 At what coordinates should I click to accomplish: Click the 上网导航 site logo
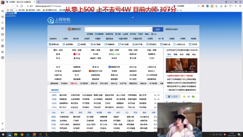(x=59, y=20)
